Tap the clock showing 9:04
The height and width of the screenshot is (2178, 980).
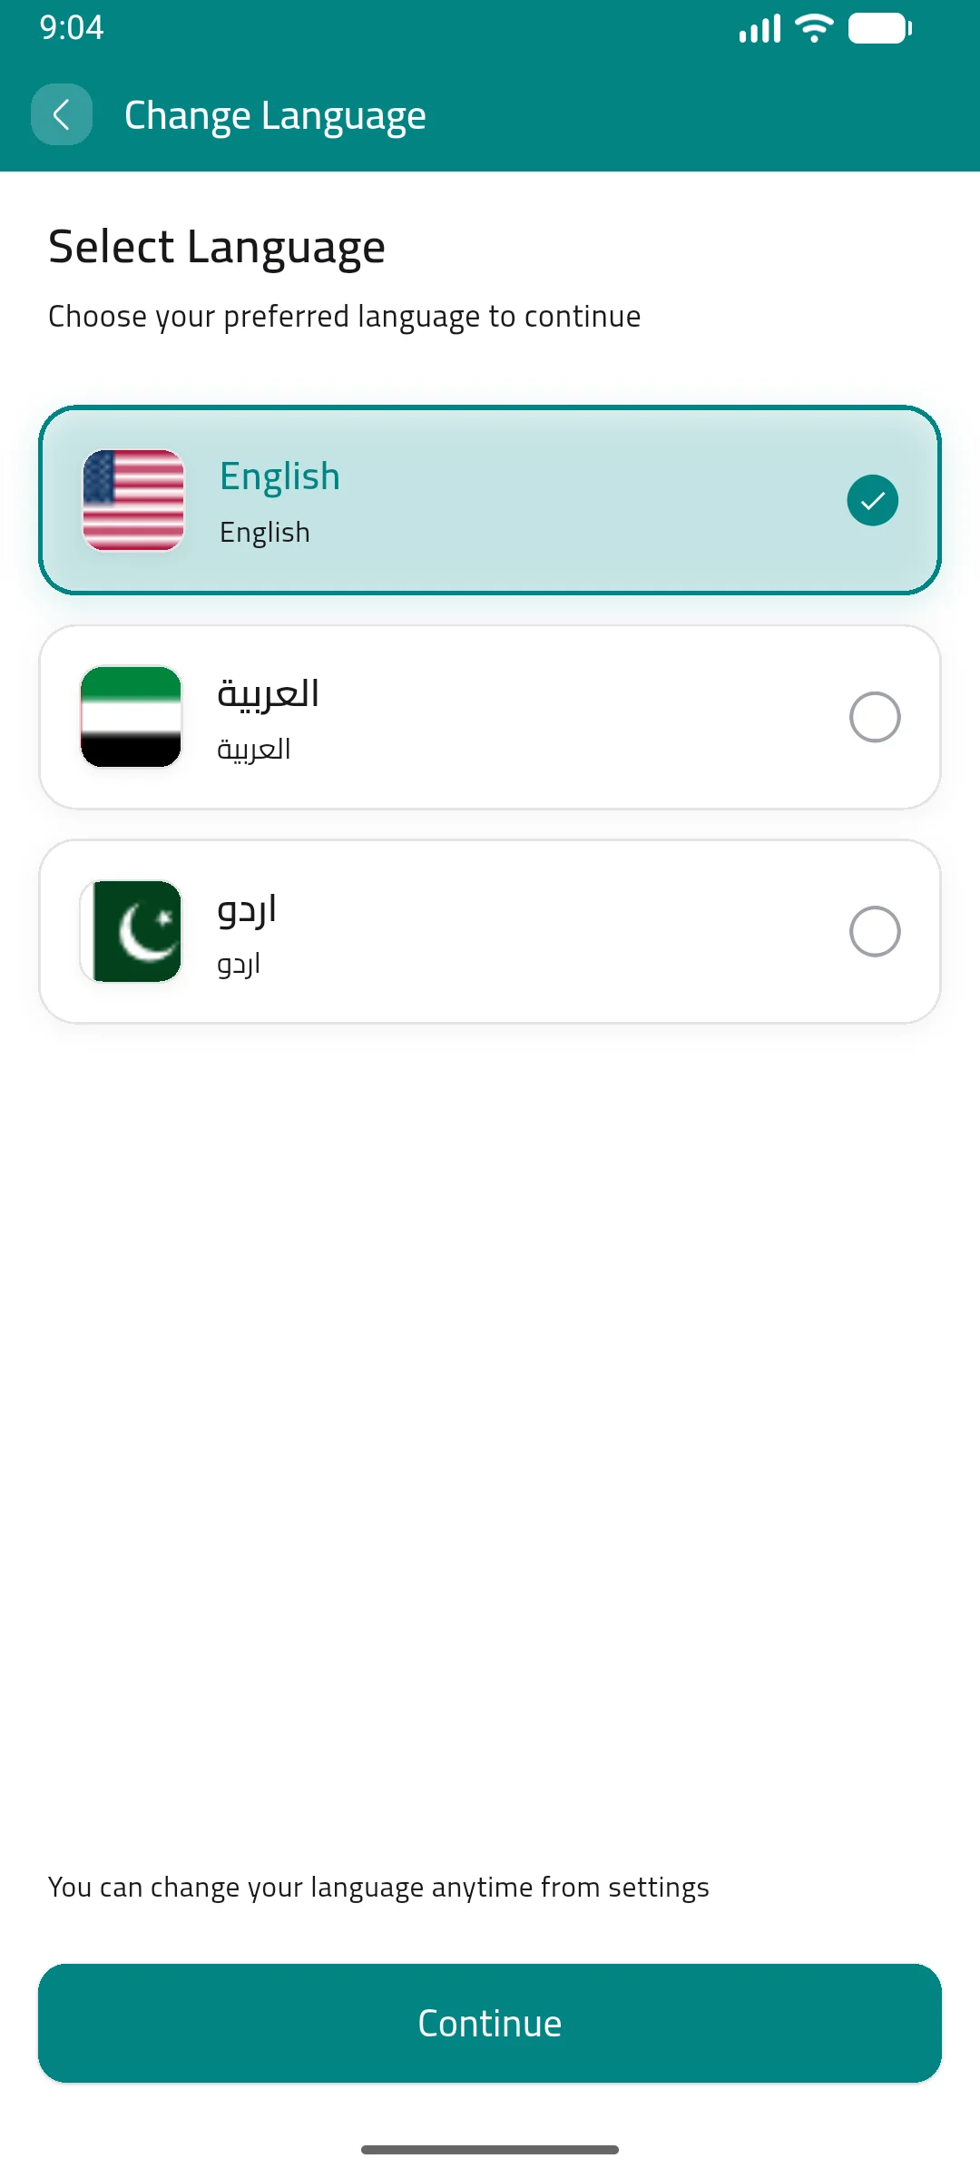[x=69, y=27]
